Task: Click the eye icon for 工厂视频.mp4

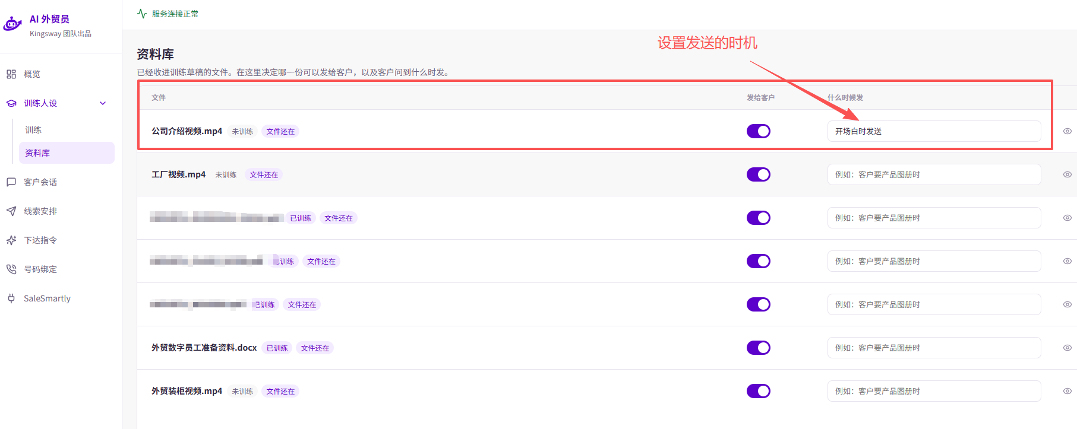Action: pyautogui.click(x=1067, y=174)
